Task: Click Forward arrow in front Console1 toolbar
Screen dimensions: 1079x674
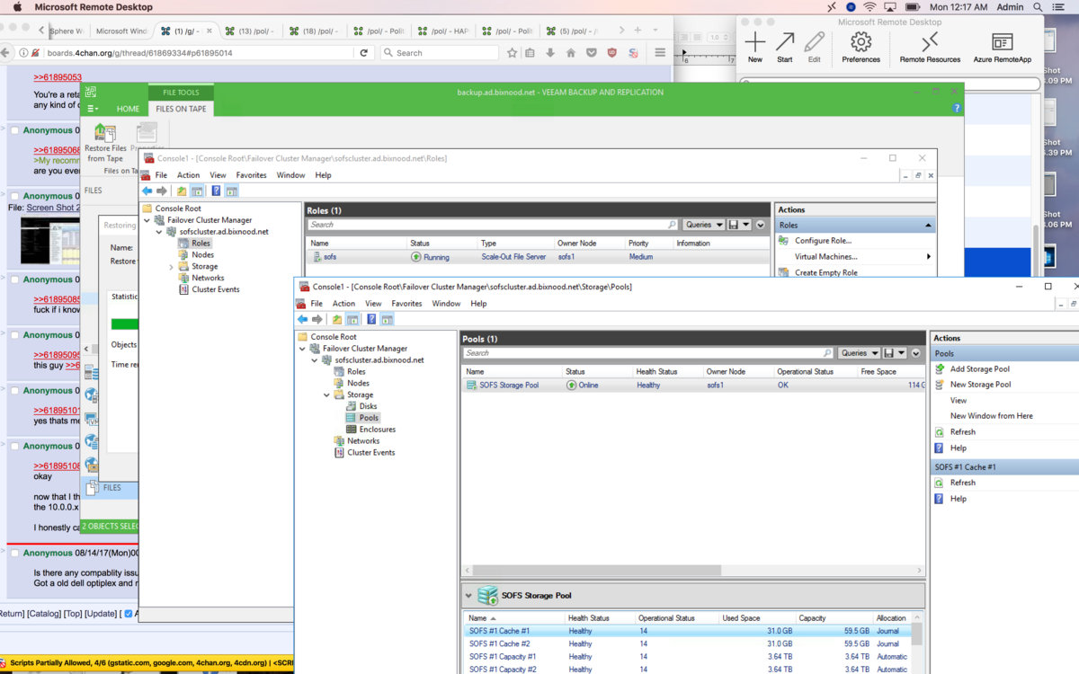Action: (317, 319)
